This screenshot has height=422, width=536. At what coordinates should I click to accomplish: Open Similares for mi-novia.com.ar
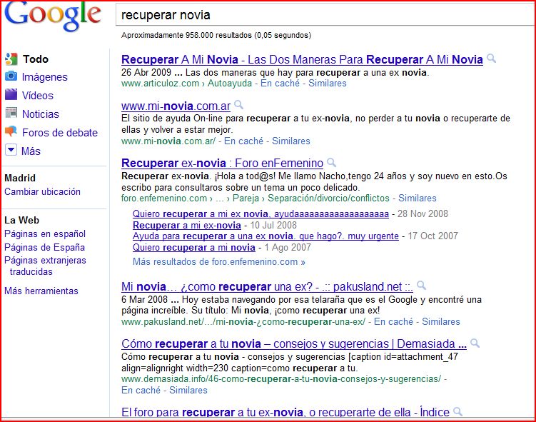point(291,141)
